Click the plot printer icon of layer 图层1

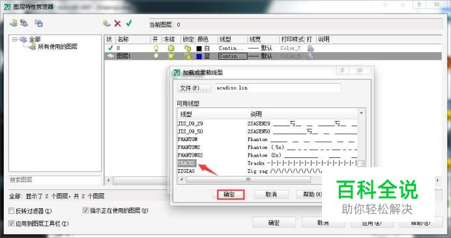coord(310,57)
